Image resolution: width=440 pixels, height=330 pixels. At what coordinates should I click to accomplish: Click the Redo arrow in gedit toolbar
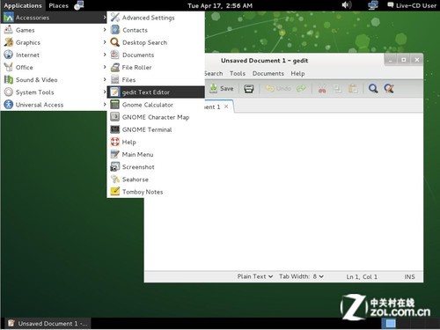[x=301, y=88]
